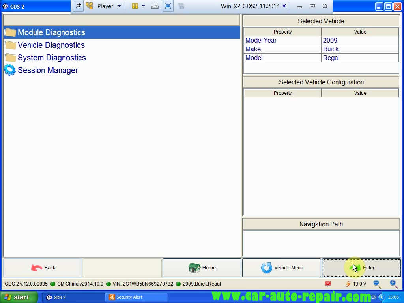Click the 2009 value cell
This screenshot has height=303, width=404.
[360, 41]
